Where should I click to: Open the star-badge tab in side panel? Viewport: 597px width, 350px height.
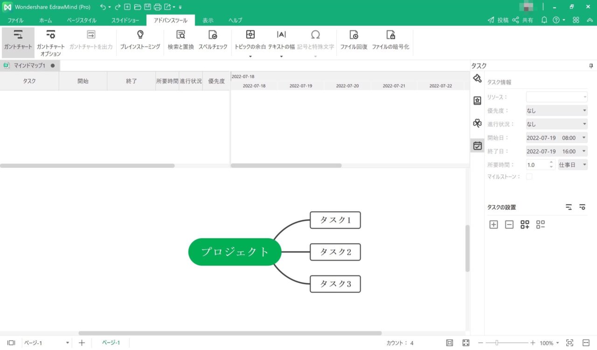(477, 100)
